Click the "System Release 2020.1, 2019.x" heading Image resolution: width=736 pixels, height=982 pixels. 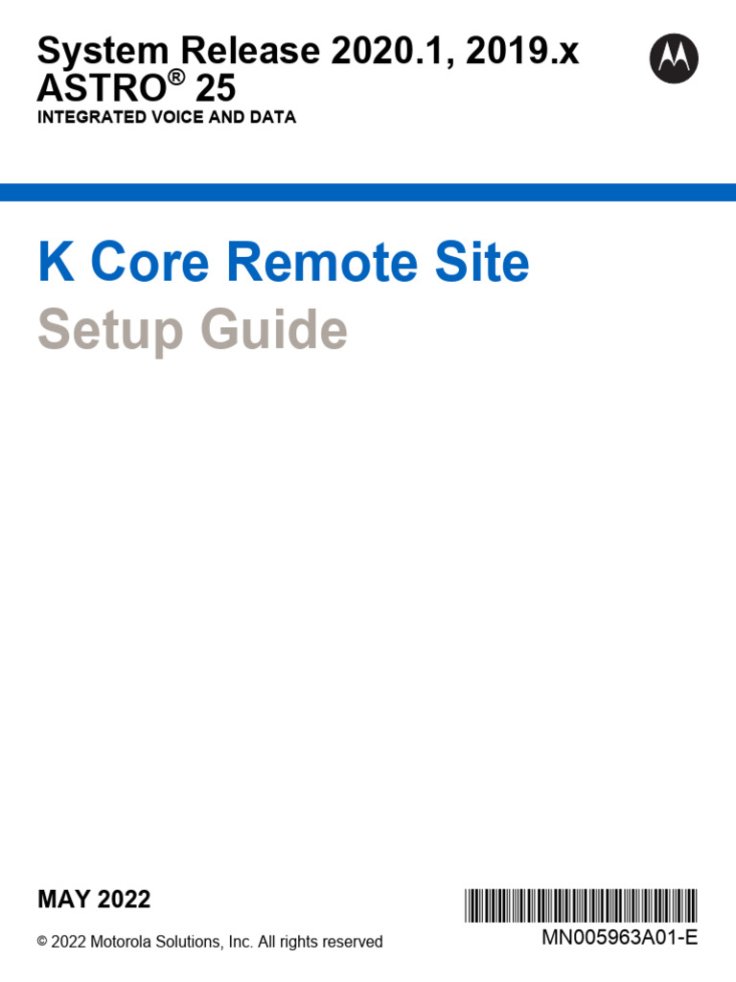coord(308,50)
